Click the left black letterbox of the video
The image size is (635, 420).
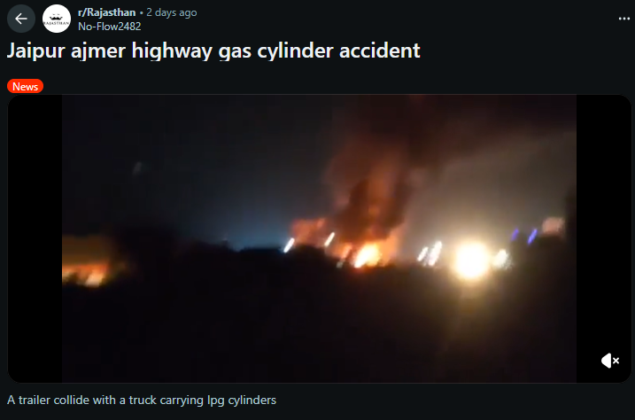(35, 238)
